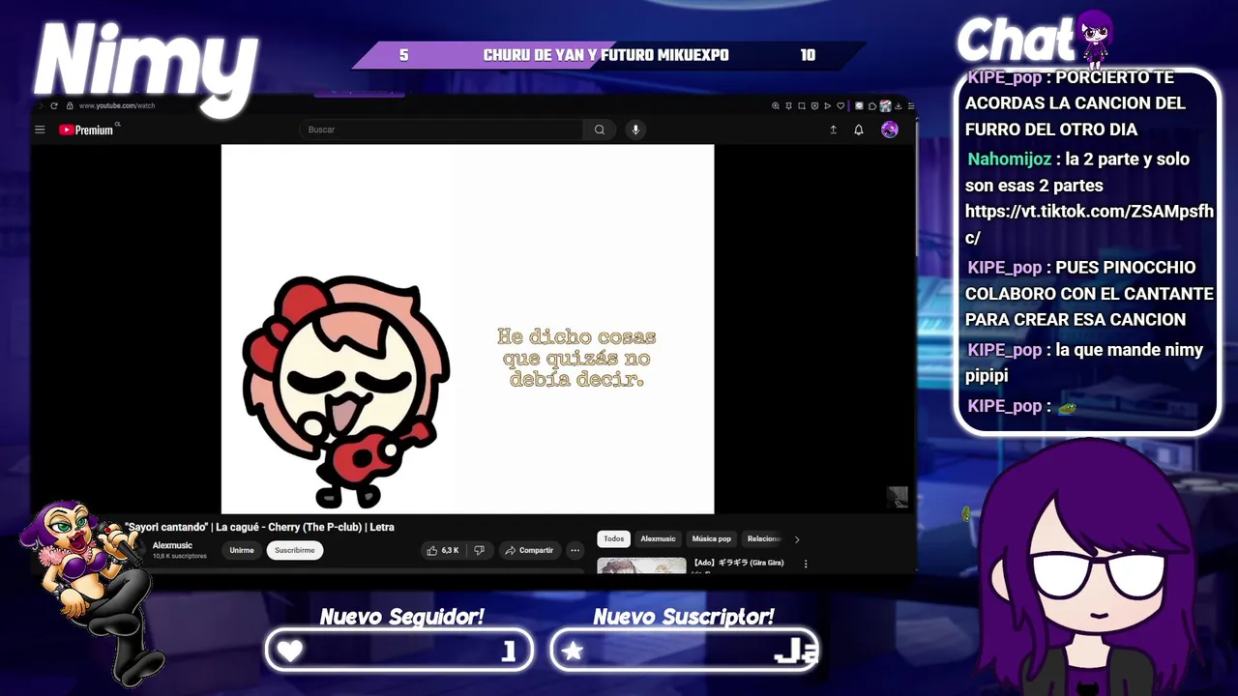The width and height of the screenshot is (1238, 696).
Task: Select the Música pop filter chip
Action: coord(712,538)
